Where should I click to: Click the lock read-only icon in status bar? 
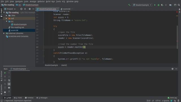pyautogui.click(x=175, y=101)
